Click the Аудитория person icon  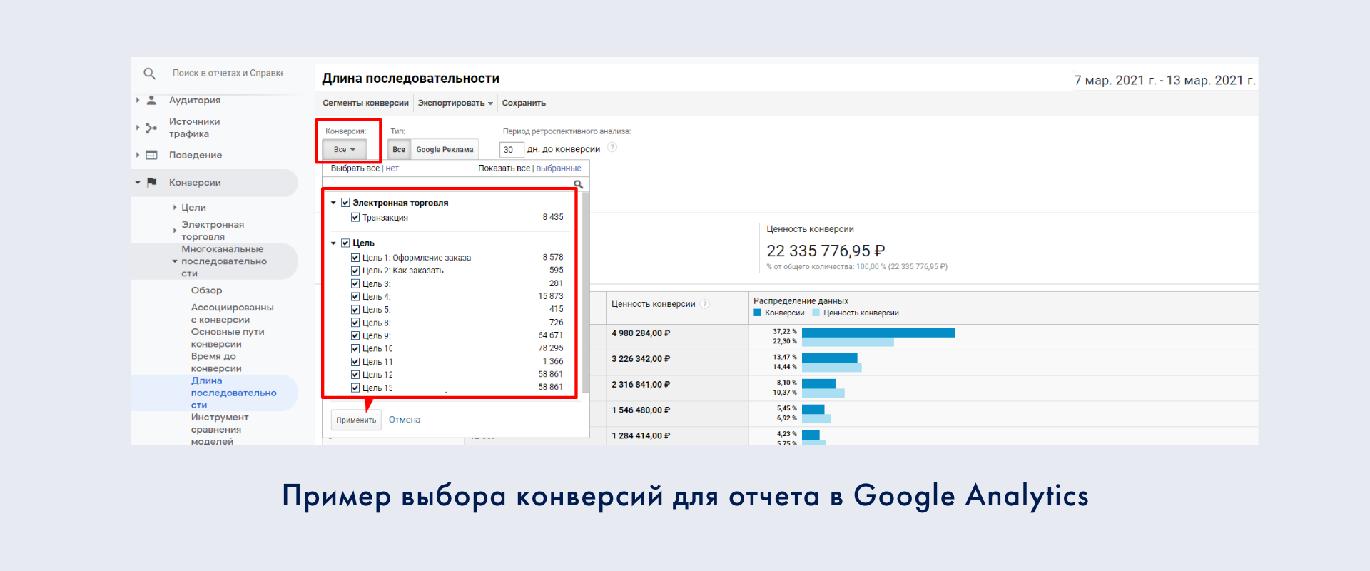(x=151, y=101)
